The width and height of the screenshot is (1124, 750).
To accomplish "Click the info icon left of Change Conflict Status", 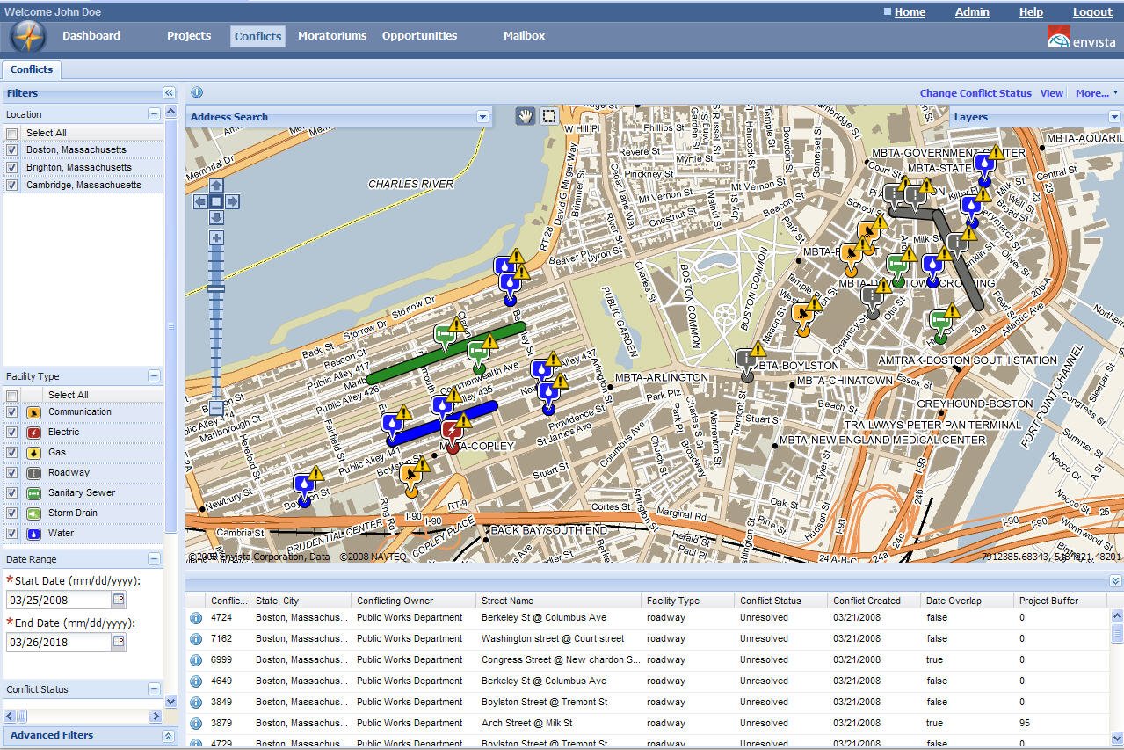I will (197, 92).
